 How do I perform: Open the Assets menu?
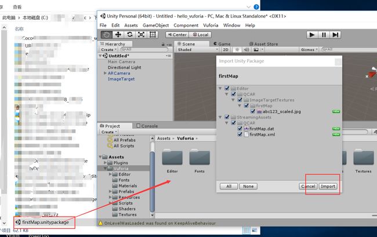[131, 25]
